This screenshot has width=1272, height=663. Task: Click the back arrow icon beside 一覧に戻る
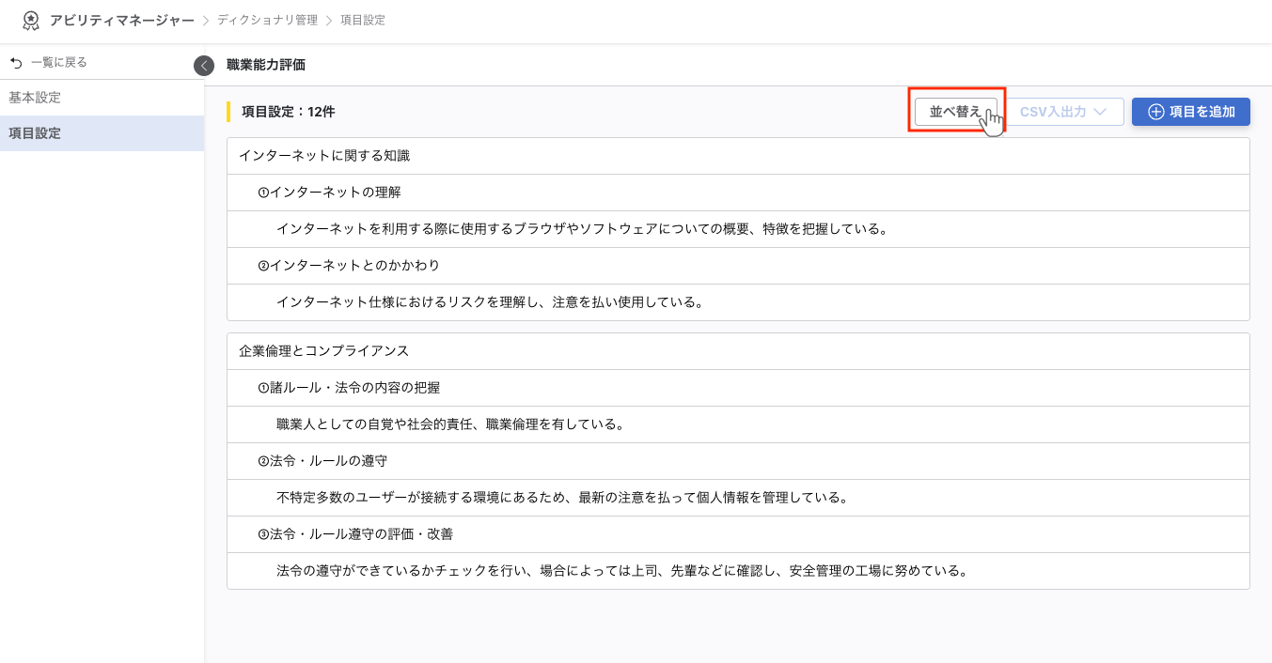15,63
